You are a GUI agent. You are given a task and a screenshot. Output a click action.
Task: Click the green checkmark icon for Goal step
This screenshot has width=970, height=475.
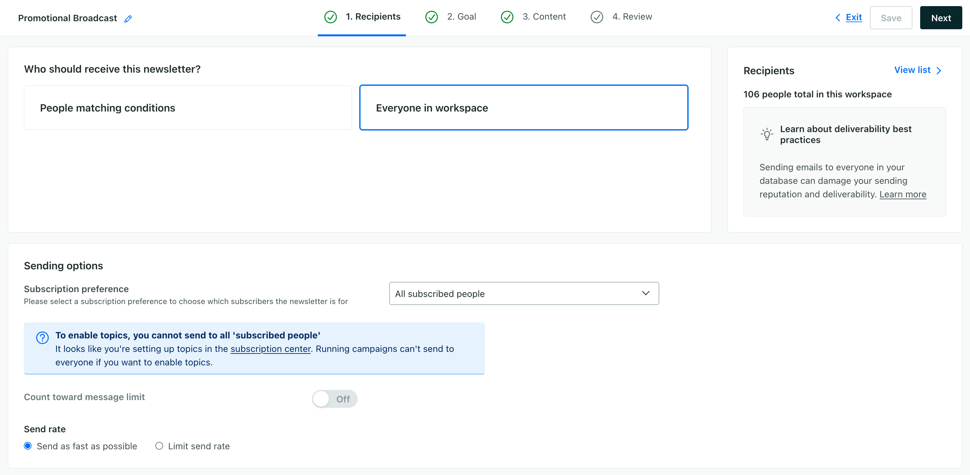[431, 17]
